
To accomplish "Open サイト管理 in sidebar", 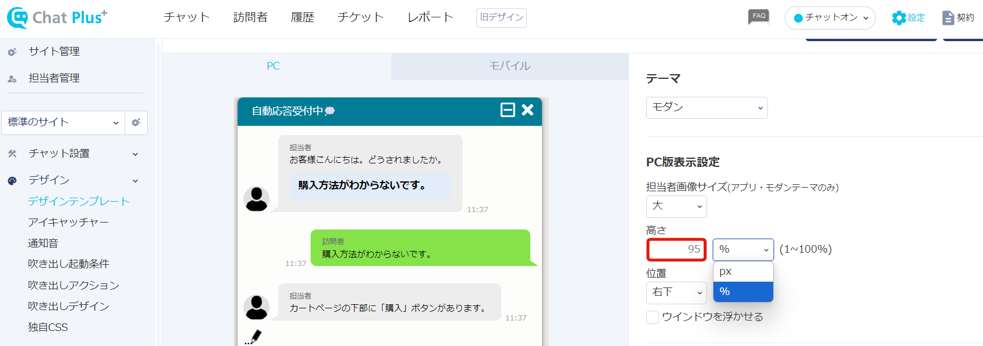I will (x=54, y=52).
